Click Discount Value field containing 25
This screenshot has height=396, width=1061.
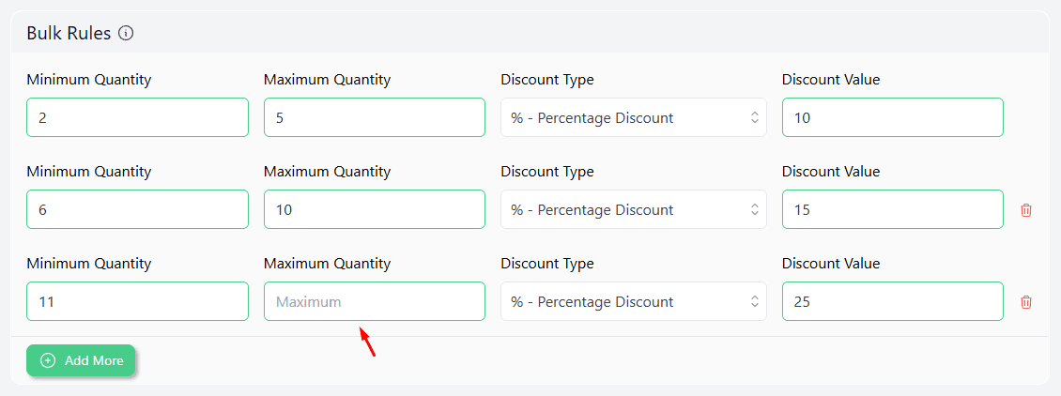(x=892, y=301)
